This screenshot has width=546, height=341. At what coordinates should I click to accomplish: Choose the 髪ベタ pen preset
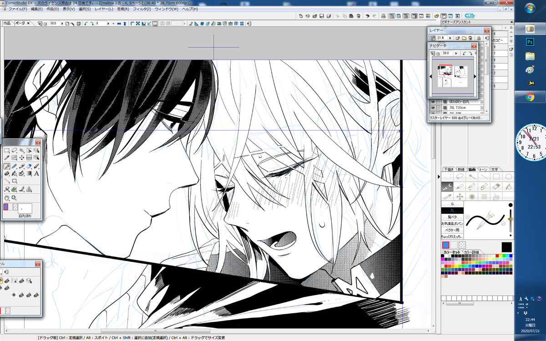coord(452,217)
